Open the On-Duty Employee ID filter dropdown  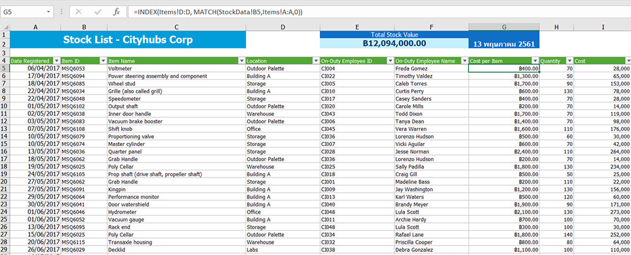390,61
